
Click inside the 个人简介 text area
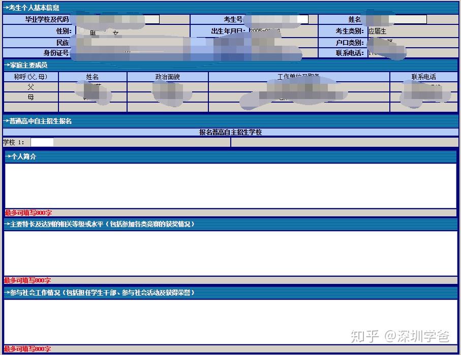(231, 186)
